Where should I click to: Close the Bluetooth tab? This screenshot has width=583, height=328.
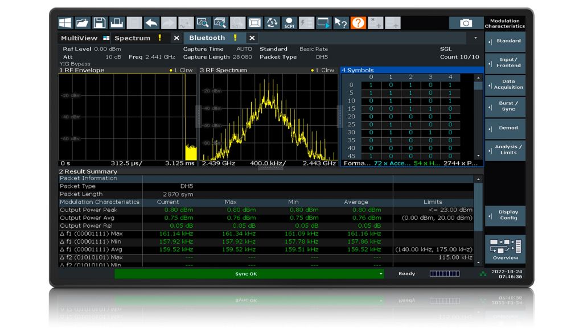[x=252, y=38]
